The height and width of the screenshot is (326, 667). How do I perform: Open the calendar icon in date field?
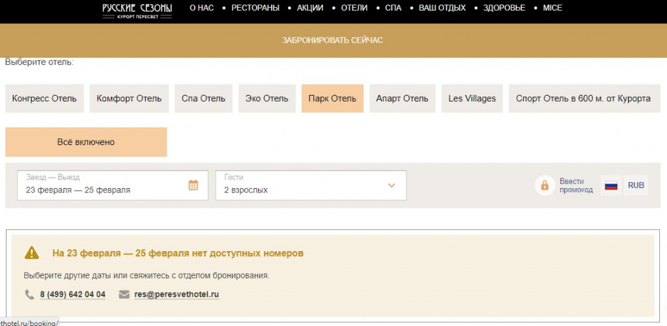(193, 185)
